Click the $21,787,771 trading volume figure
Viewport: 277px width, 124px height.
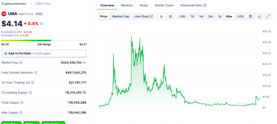(x=77, y=83)
